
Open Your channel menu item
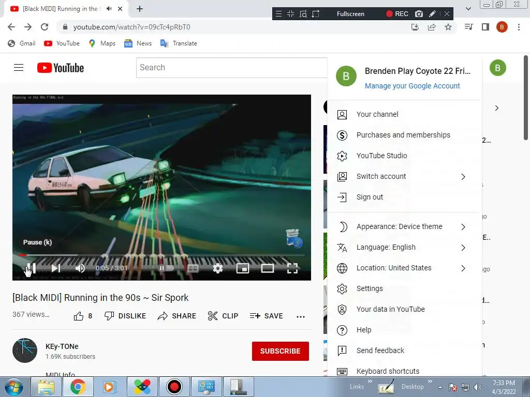click(x=404, y=114)
